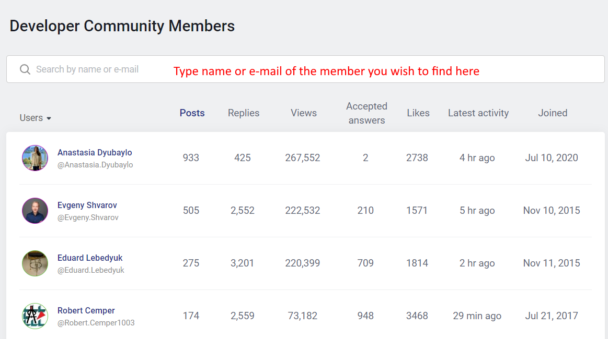The height and width of the screenshot is (339, 608).
Task: Sort members by Posts column
Action: tap(192, 113)
